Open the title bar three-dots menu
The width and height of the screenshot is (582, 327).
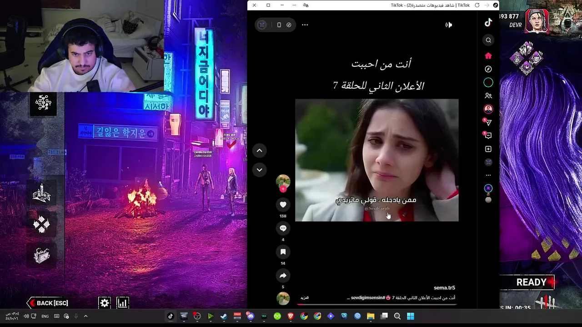pos(294,5)
